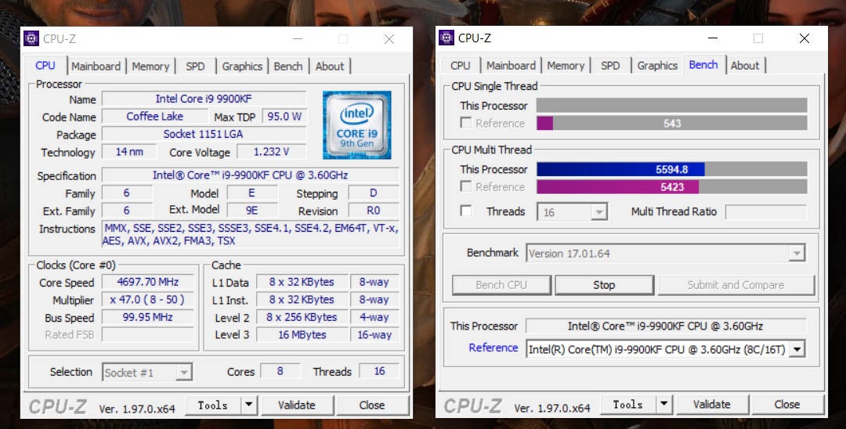
Task: Open the Socket #1 selection dropdown
Action: pyautogui.click(x=183, y=373)
